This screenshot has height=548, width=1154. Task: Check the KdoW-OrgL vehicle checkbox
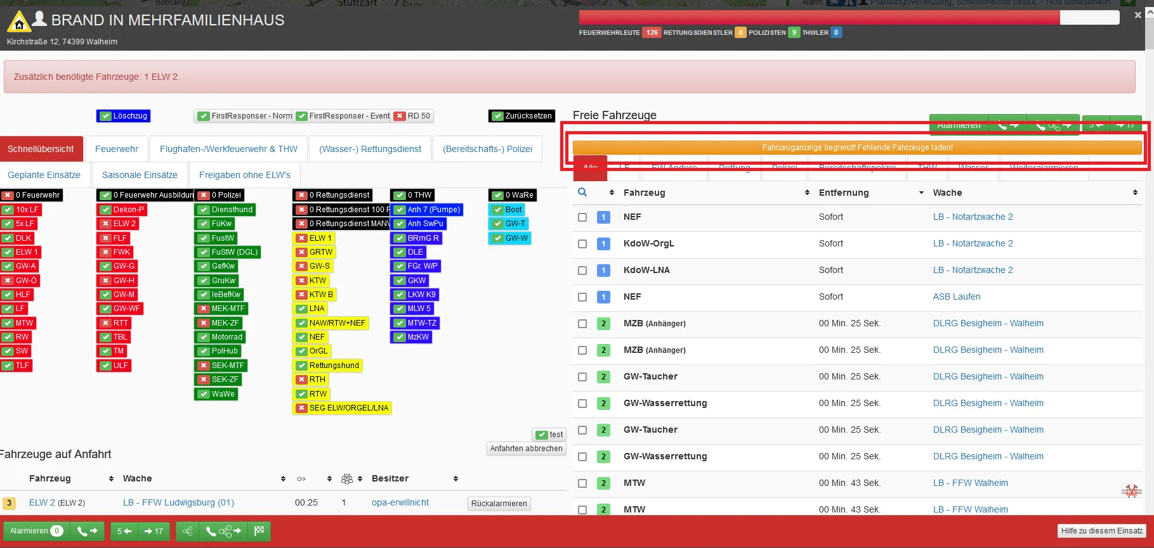pos(582,244)
